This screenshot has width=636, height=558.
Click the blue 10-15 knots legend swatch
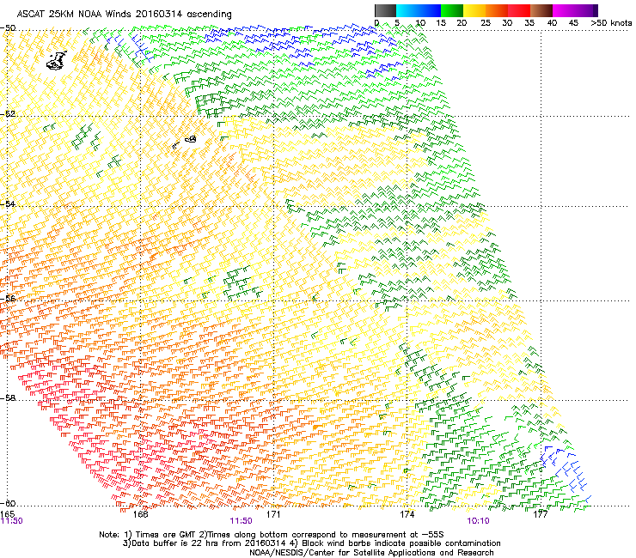430,10
